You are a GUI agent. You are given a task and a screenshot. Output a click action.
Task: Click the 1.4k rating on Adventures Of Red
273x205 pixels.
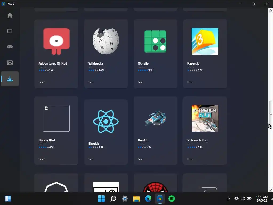46,70
